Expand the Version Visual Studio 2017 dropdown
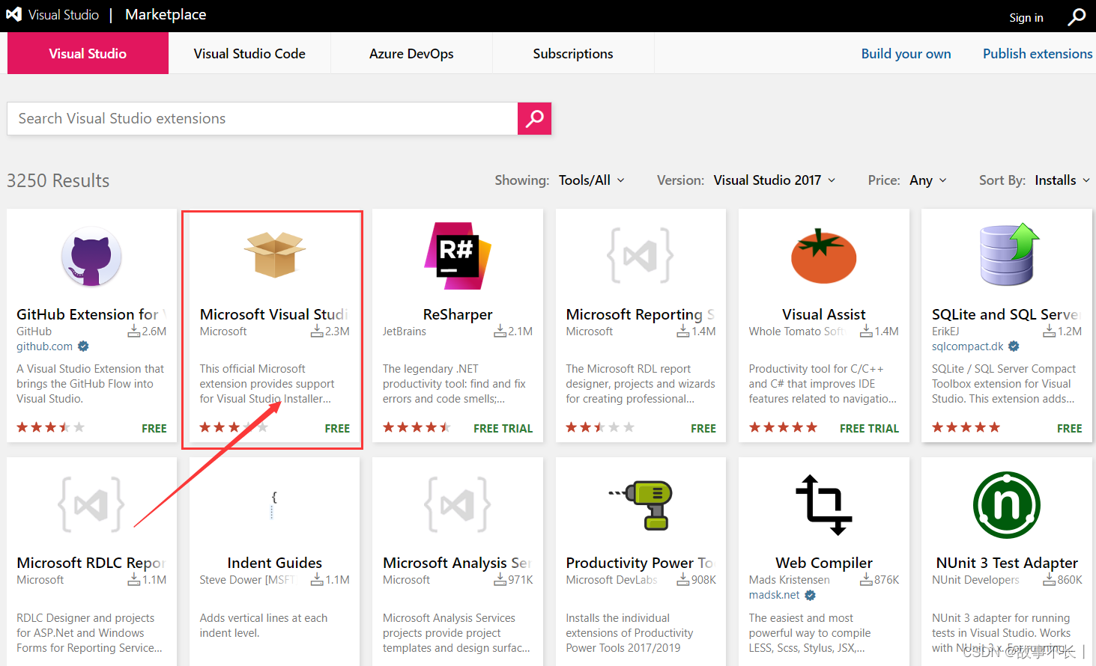1096x666 pixels. coord(775,180)
